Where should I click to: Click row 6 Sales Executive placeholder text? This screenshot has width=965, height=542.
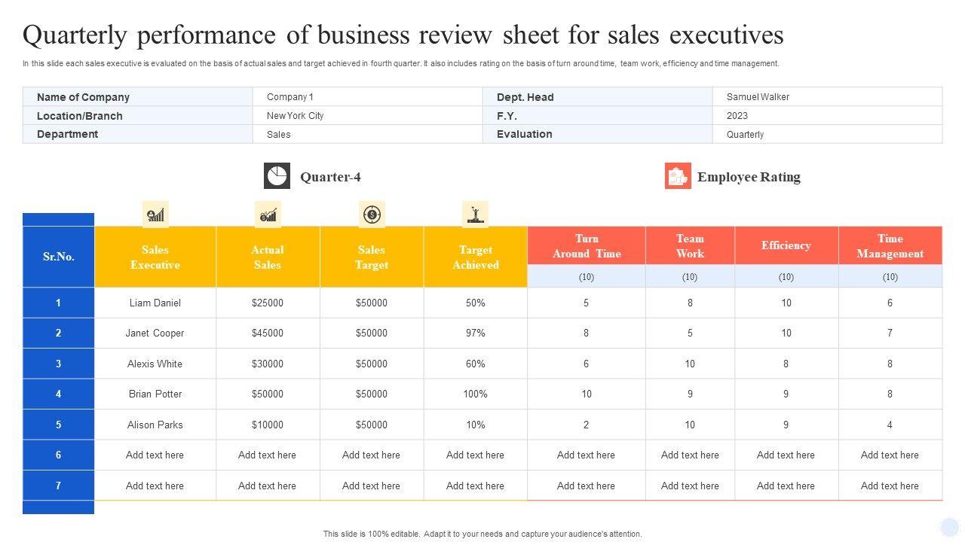pyautogui.click(x=155, y=455)
